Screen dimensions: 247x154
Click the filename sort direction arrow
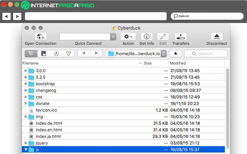(x=140, y=63)
